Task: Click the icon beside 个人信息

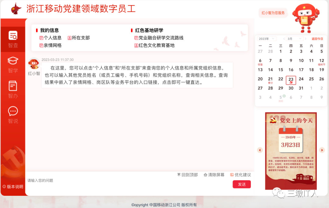Action: coord(41,38)
